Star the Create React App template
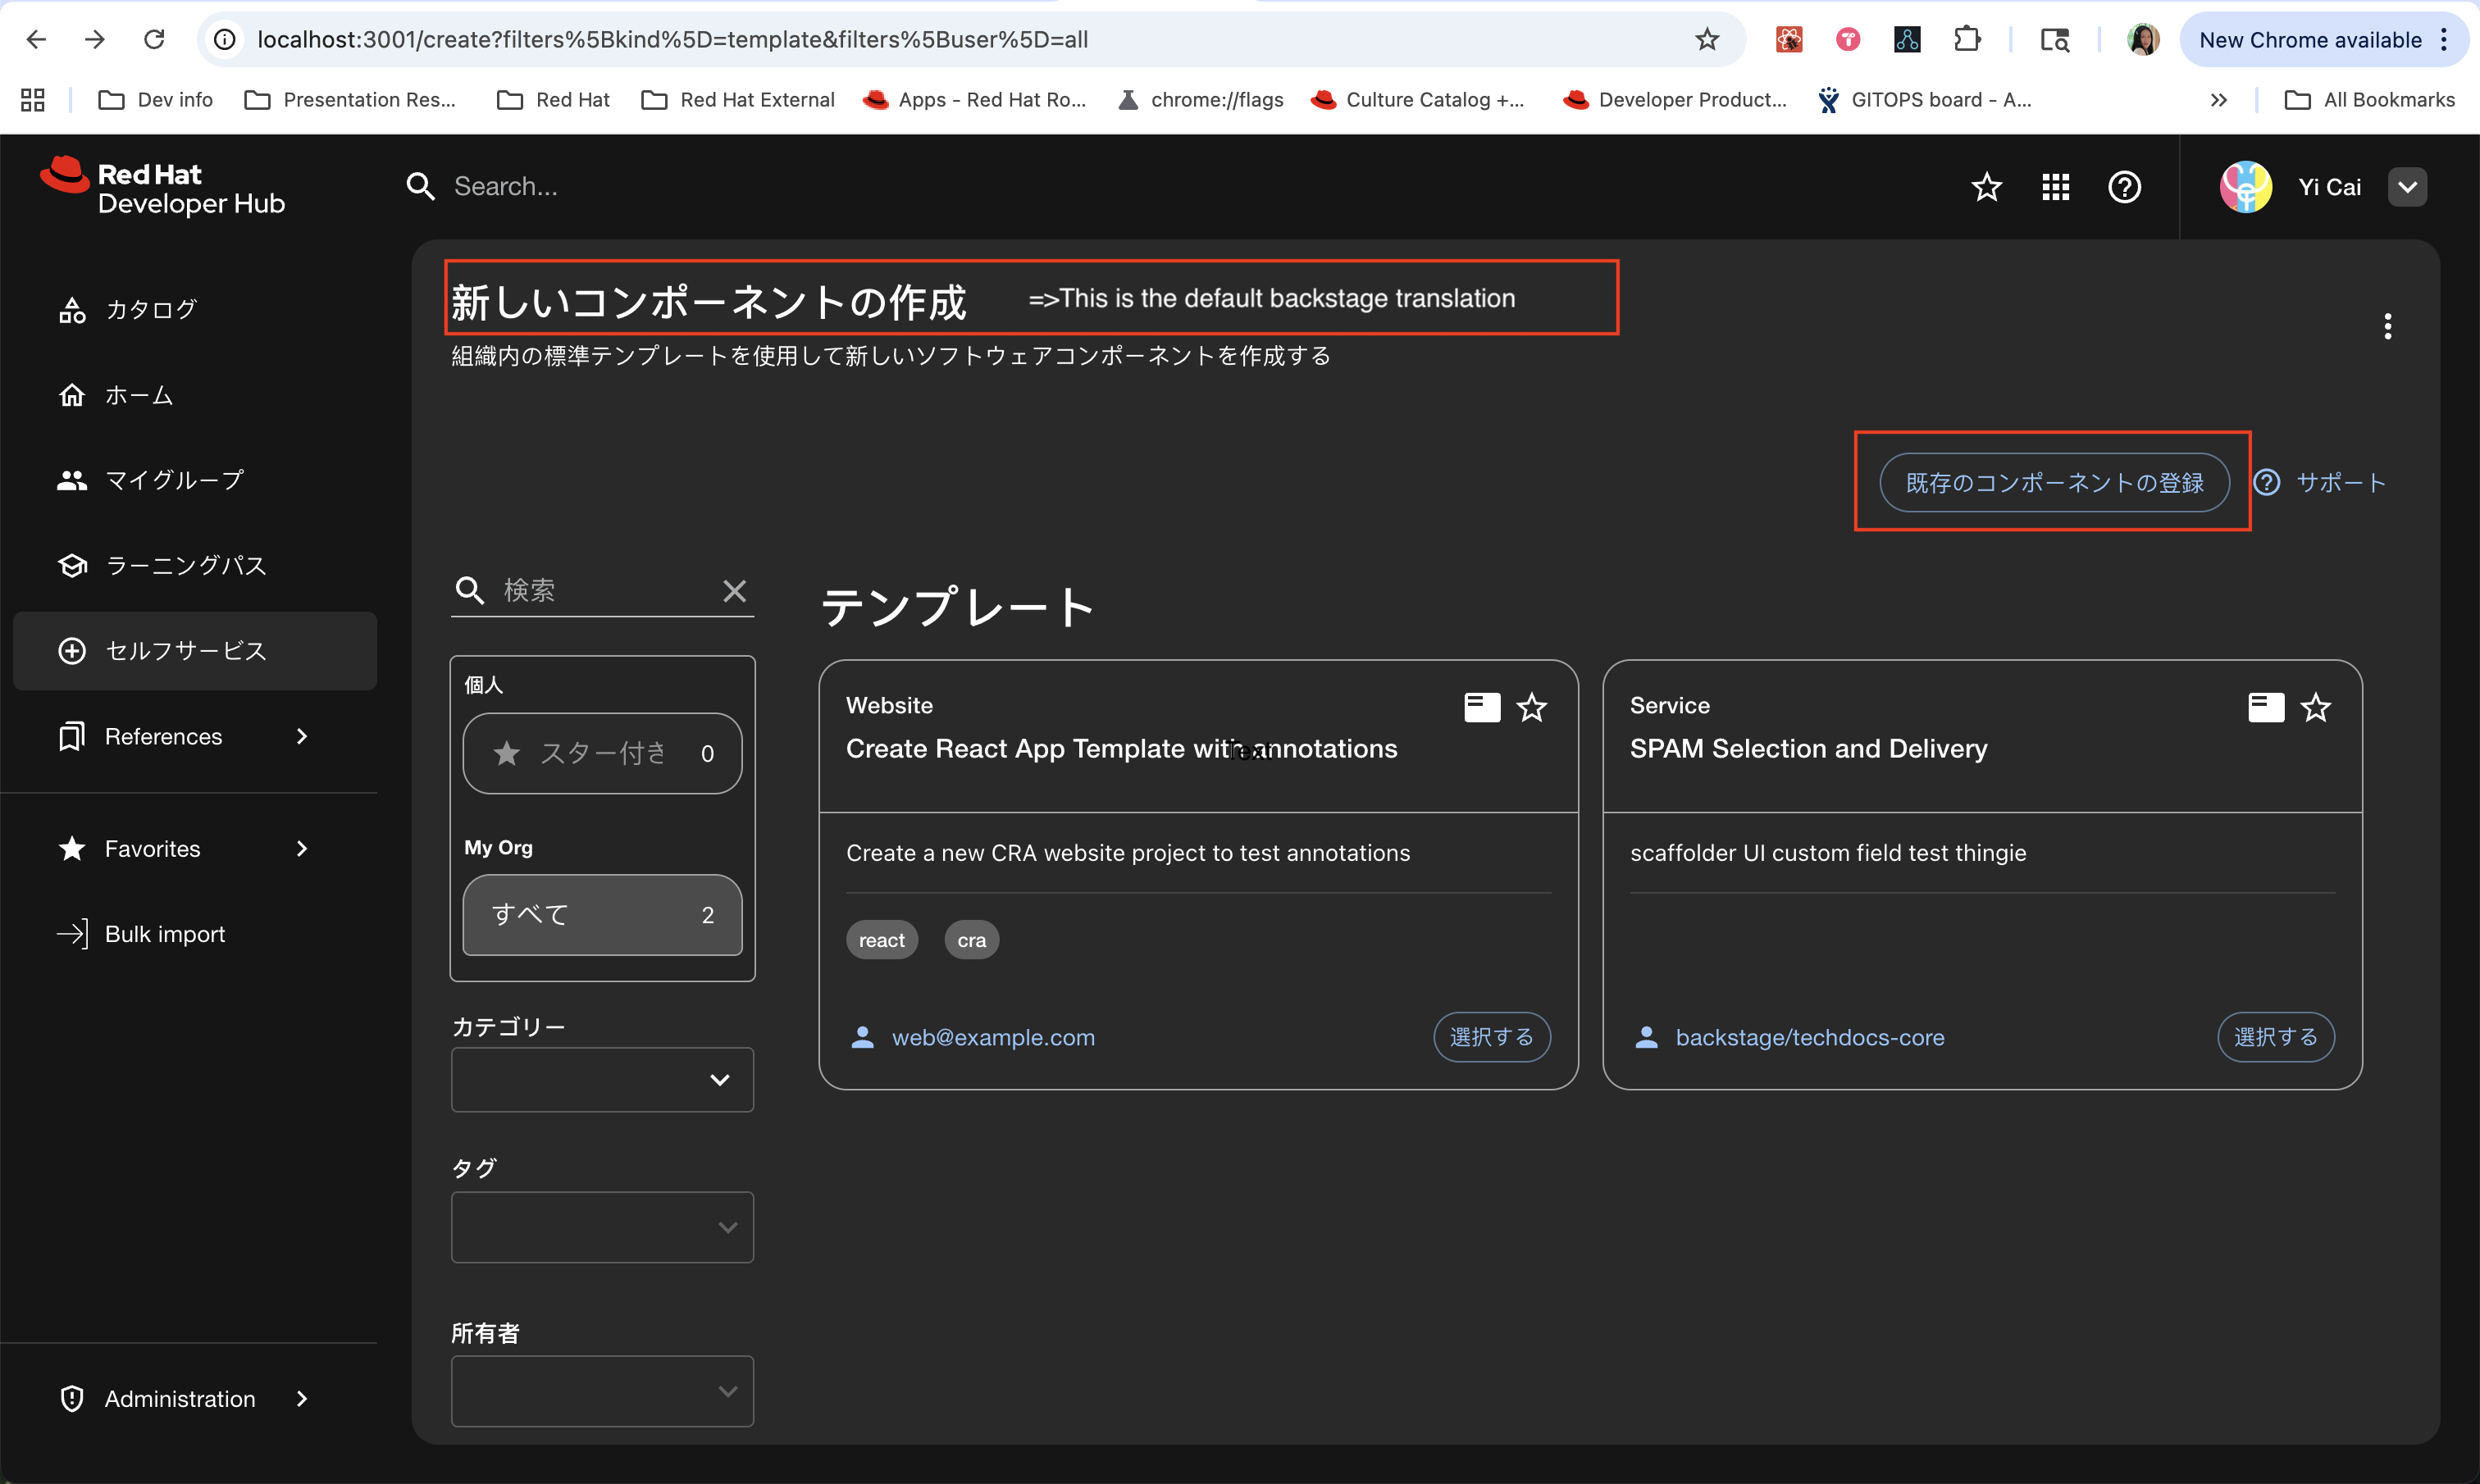The height and width of the screenshot is (1484, 2480). pyautogui.click(x=1532, y=707)
